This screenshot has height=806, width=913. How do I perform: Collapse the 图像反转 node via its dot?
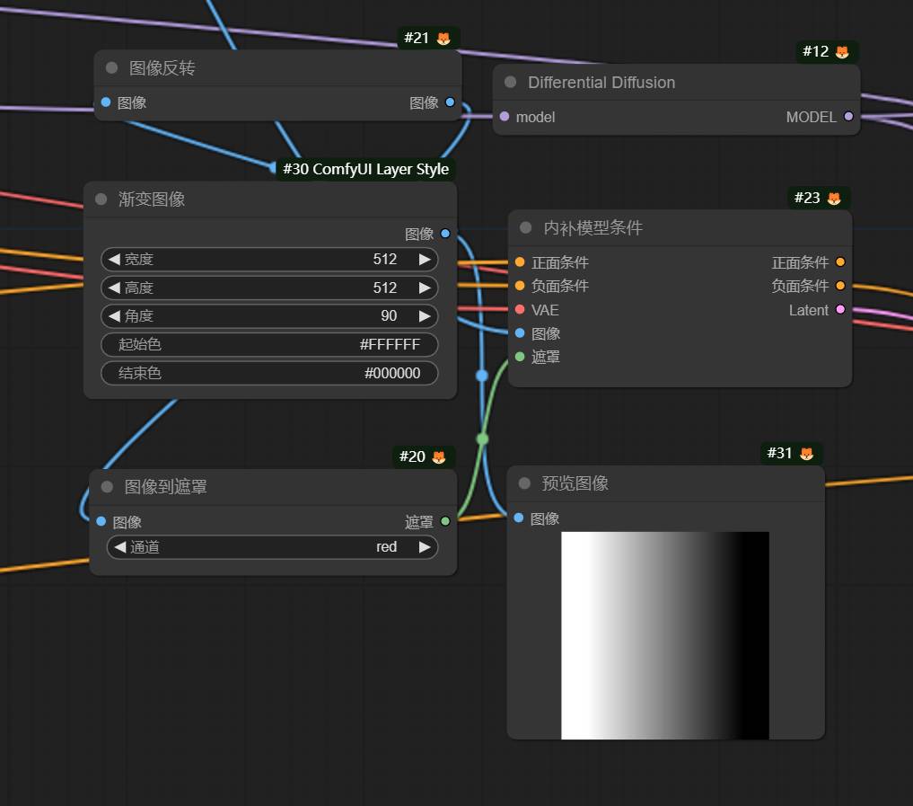pyautogui.click(x=112, y=68)
